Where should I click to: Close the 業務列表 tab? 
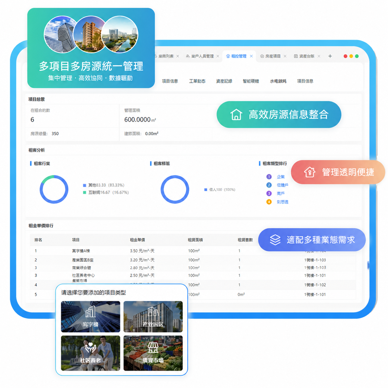[178, 56]
